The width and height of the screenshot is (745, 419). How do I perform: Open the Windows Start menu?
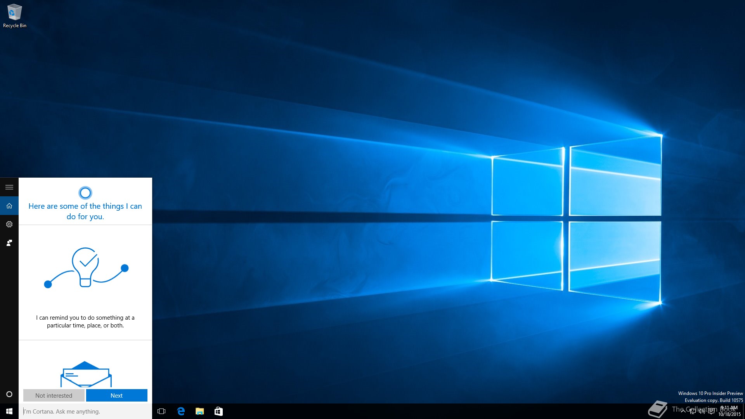pyautogui.click(x=9, y=411)
